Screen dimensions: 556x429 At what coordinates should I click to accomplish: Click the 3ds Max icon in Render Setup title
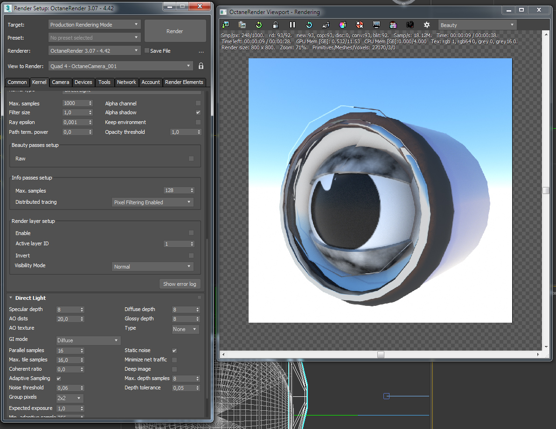point(8,8)
